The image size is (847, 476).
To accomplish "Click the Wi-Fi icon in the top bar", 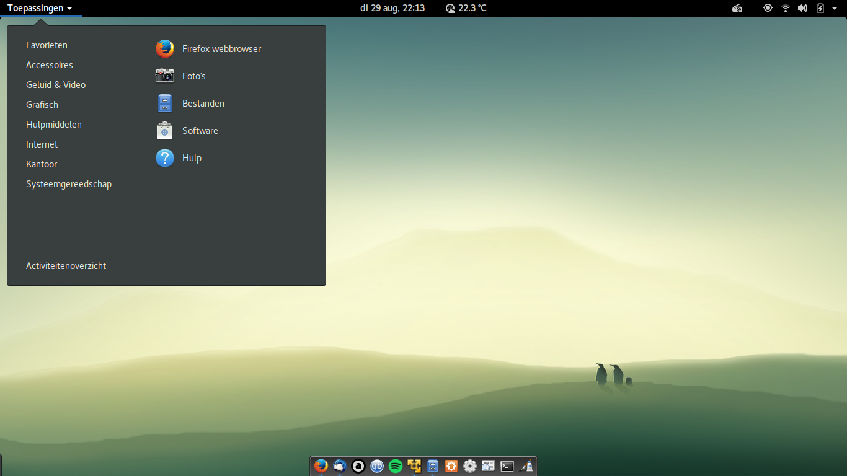I will point(786,8).
